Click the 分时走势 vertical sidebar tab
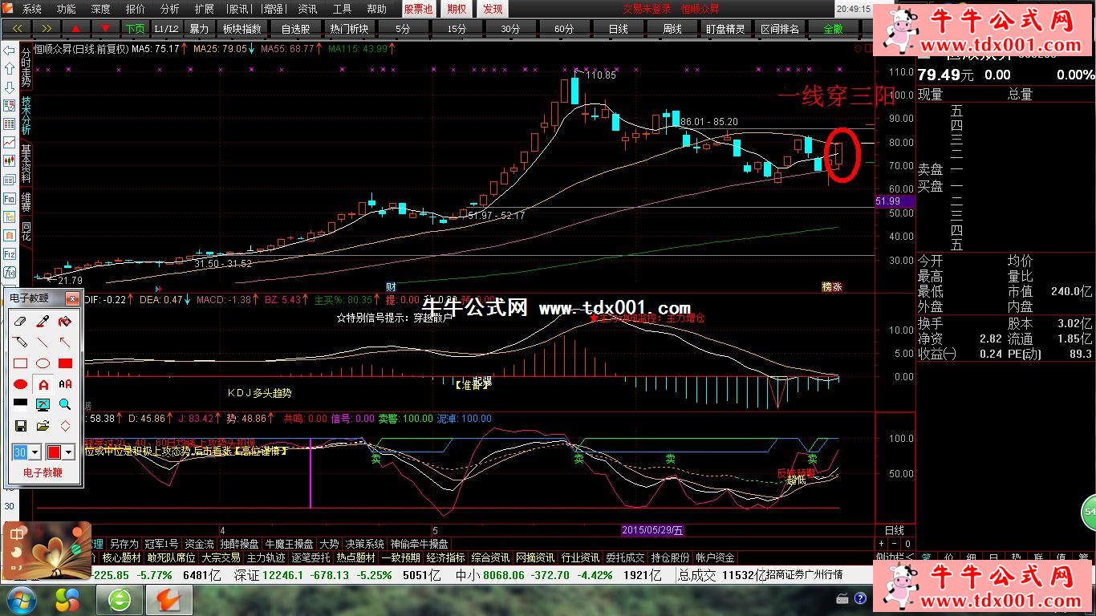This screenshot has width=1096, height=616. pyautogui.click(x=26, y=68)
